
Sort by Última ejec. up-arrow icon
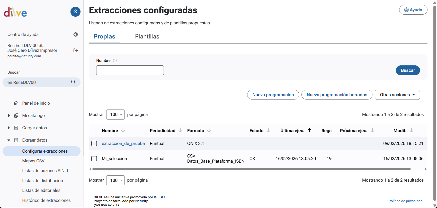coord(309,130)
